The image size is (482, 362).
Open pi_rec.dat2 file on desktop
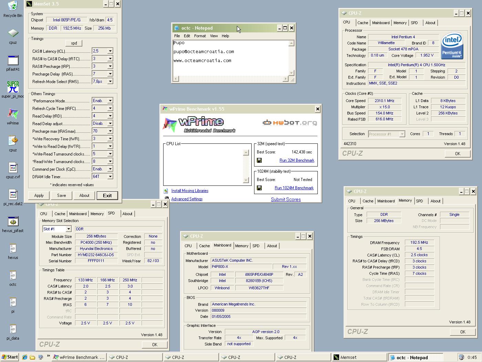click(13, 194)
